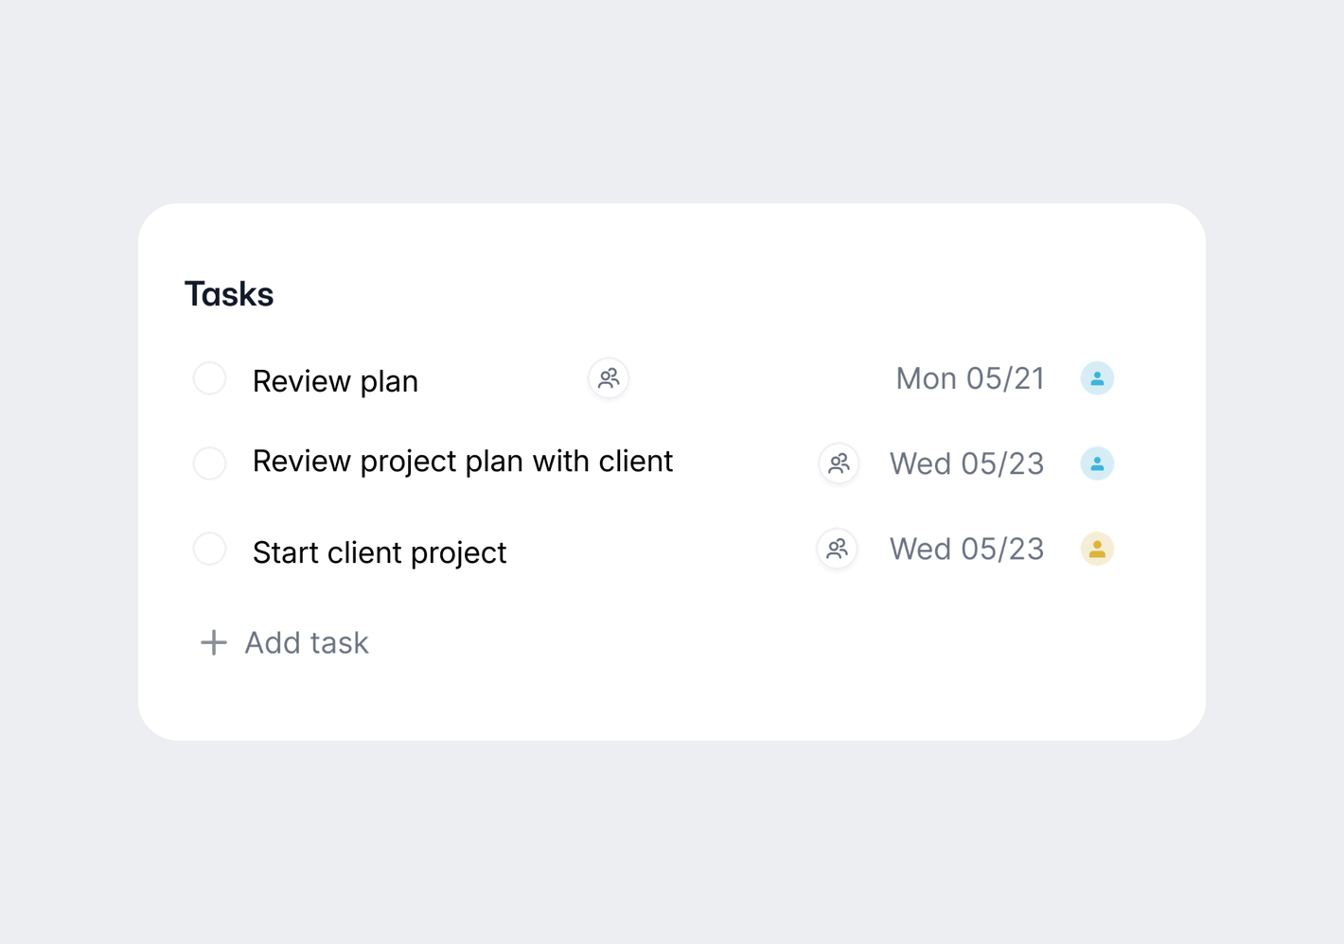Open collaborators icon on Review plan
Image resolution: width=1344 pixels, height=944 pixels.
coord(609,378)
